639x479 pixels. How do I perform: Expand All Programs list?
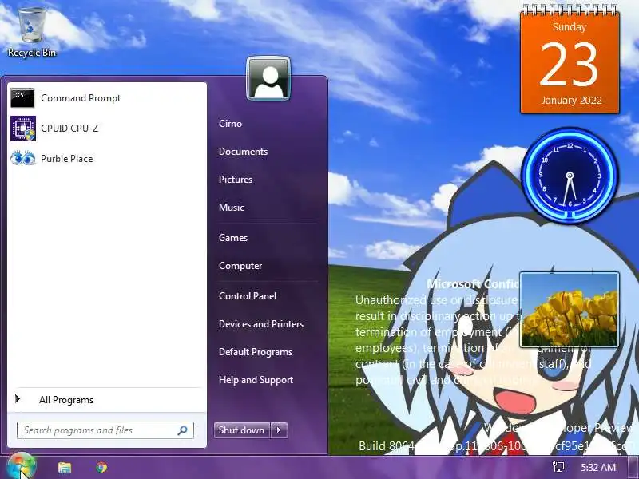click(x=107, y=400)
